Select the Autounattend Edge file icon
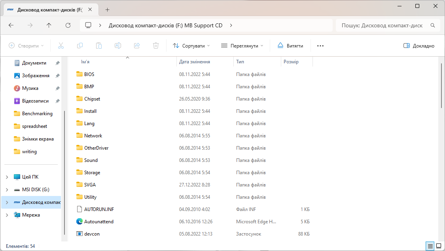 coord(80,221)
